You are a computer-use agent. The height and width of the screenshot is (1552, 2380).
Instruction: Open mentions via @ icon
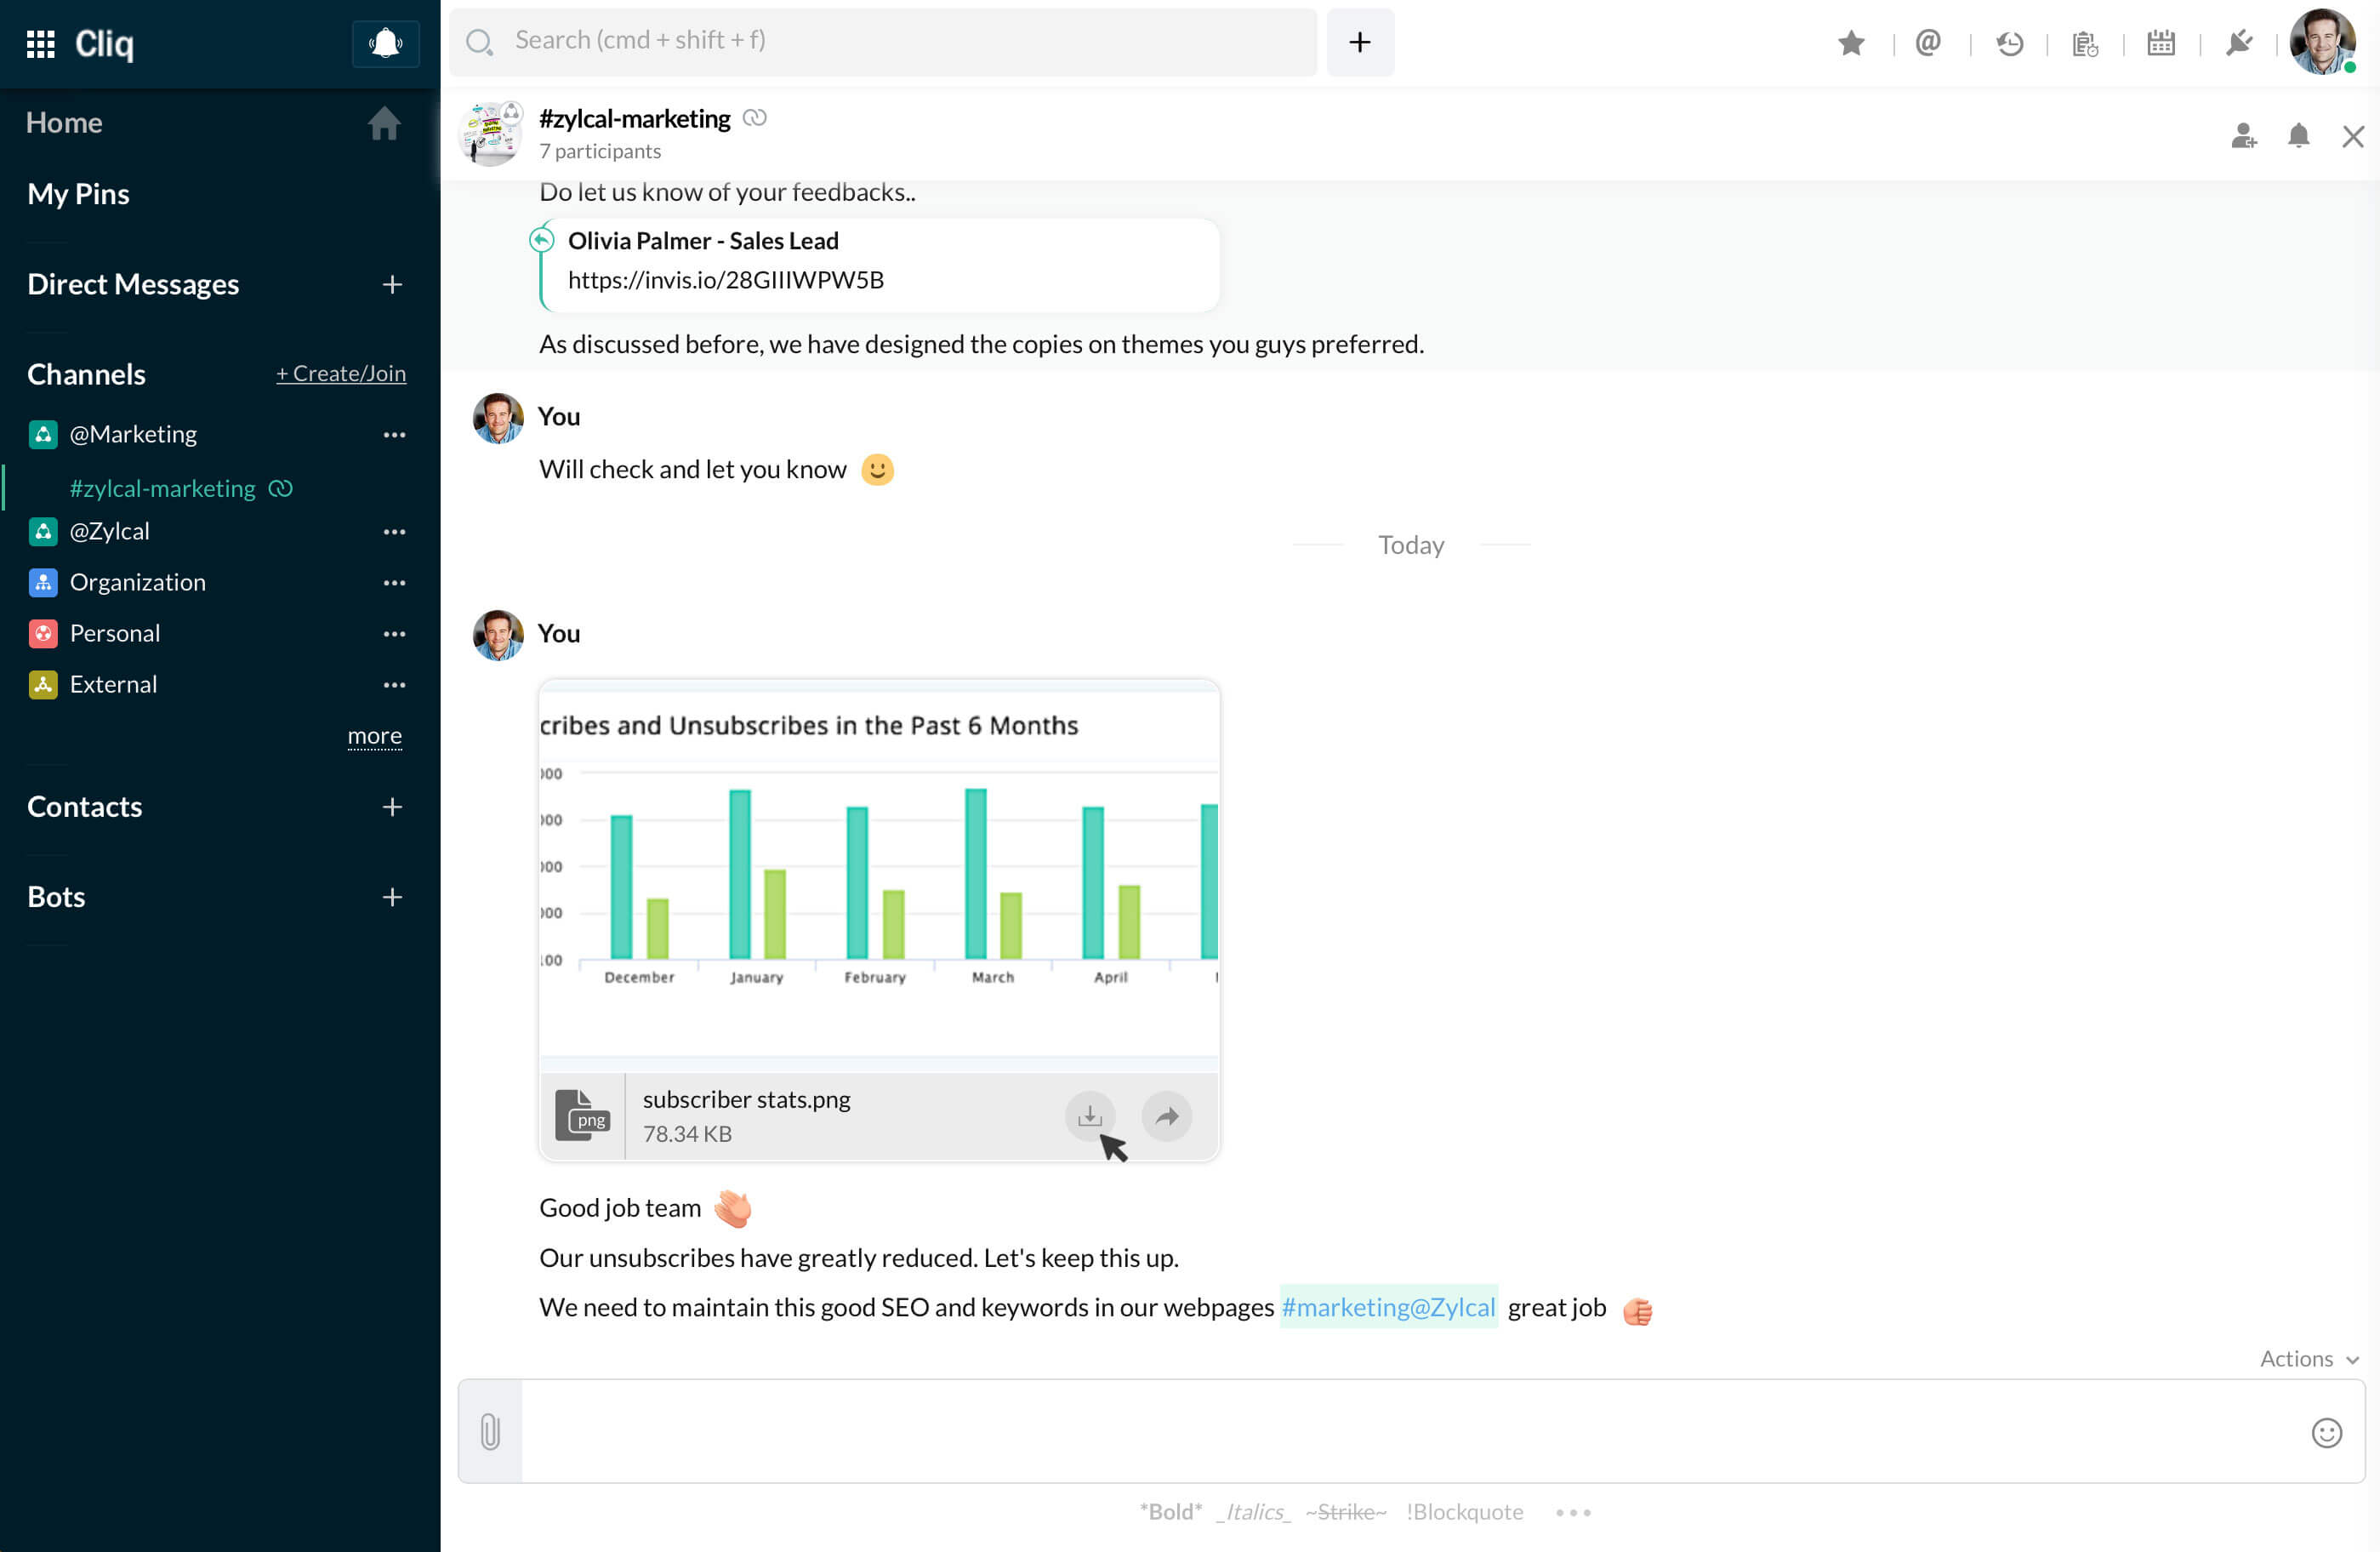point(1928,43)
